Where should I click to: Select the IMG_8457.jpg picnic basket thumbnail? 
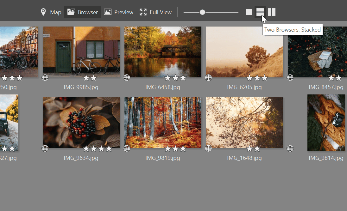pos(317,52)
